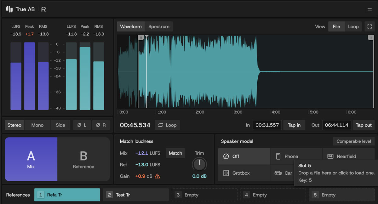Toggle fullscreen waveform view icon
The image size is (378, 204).
coord(369,27)
